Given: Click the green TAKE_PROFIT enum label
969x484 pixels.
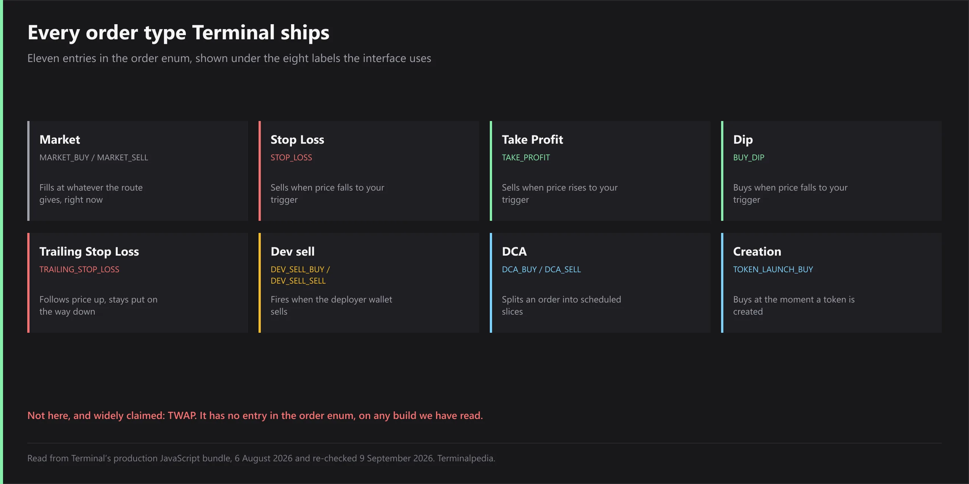Looking at the screenshot, I should (x=526, y=157).
